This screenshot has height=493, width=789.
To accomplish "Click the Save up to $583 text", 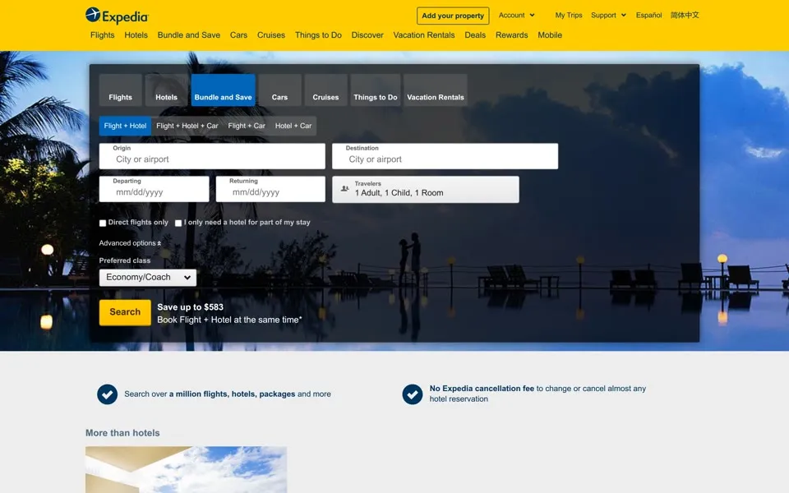I will coord(190,306).
